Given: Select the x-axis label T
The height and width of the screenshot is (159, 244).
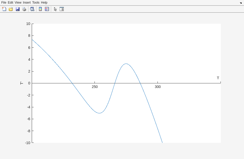Looking at the screenshot, I should point(218,78).
